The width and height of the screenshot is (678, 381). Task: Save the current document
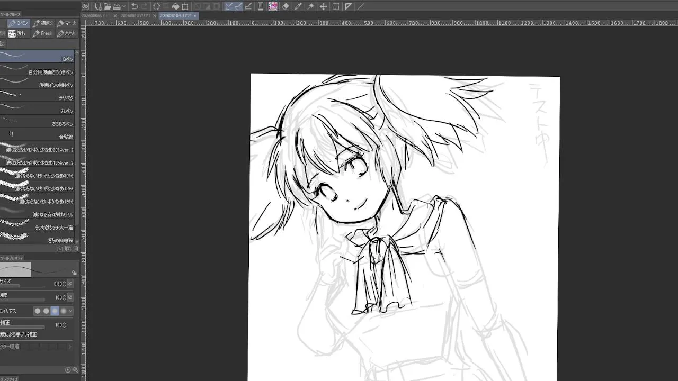(117, 6)
